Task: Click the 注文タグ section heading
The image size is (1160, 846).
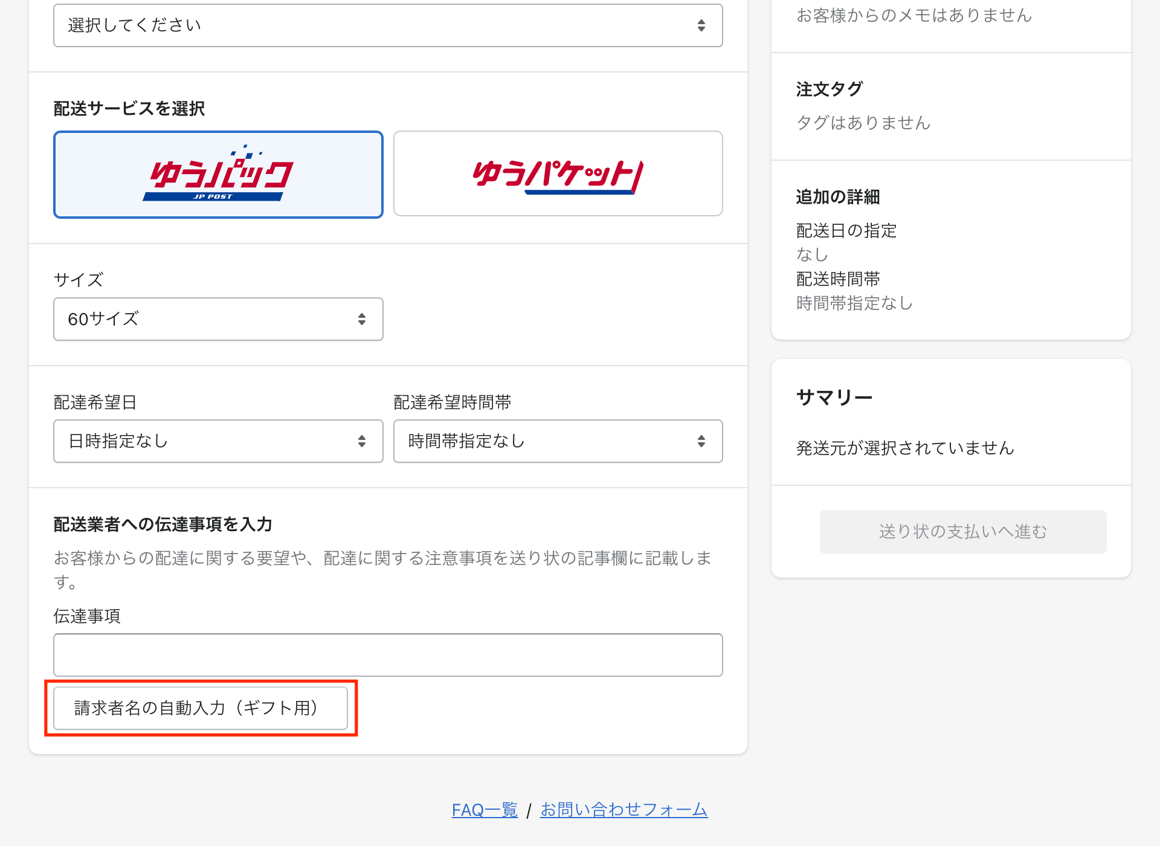Action: point(829,89)
